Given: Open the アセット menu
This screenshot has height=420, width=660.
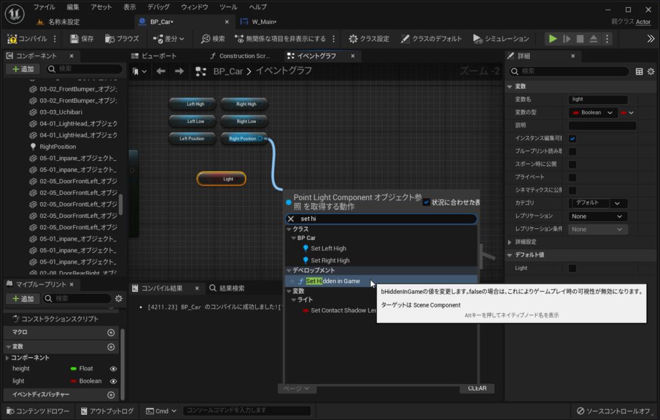Looking at the screenshot, I should (x=101, y=7).
